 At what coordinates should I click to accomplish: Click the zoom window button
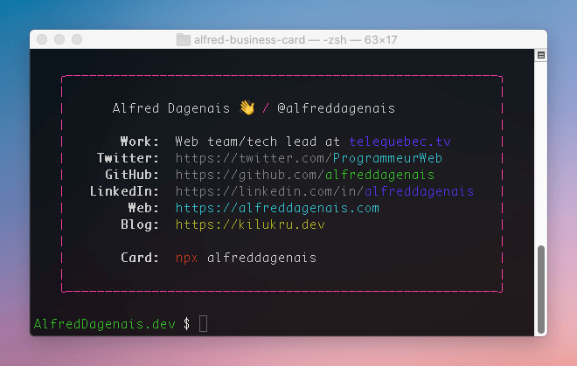click(x=77, y=39)
